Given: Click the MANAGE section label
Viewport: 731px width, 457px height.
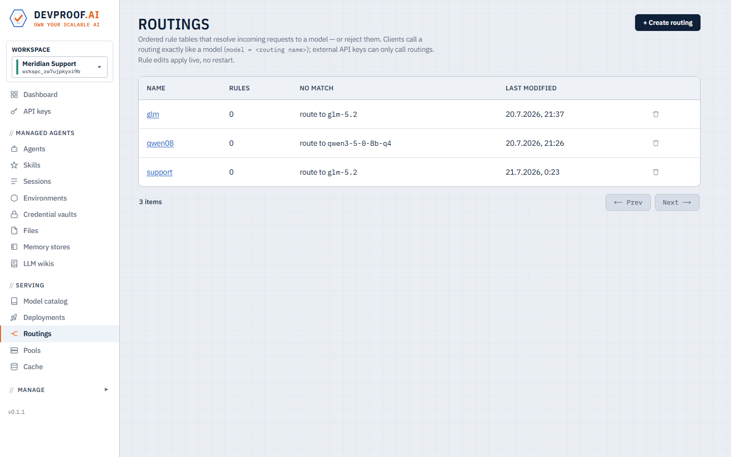Looking at the screenshot, I should [31, 390].
